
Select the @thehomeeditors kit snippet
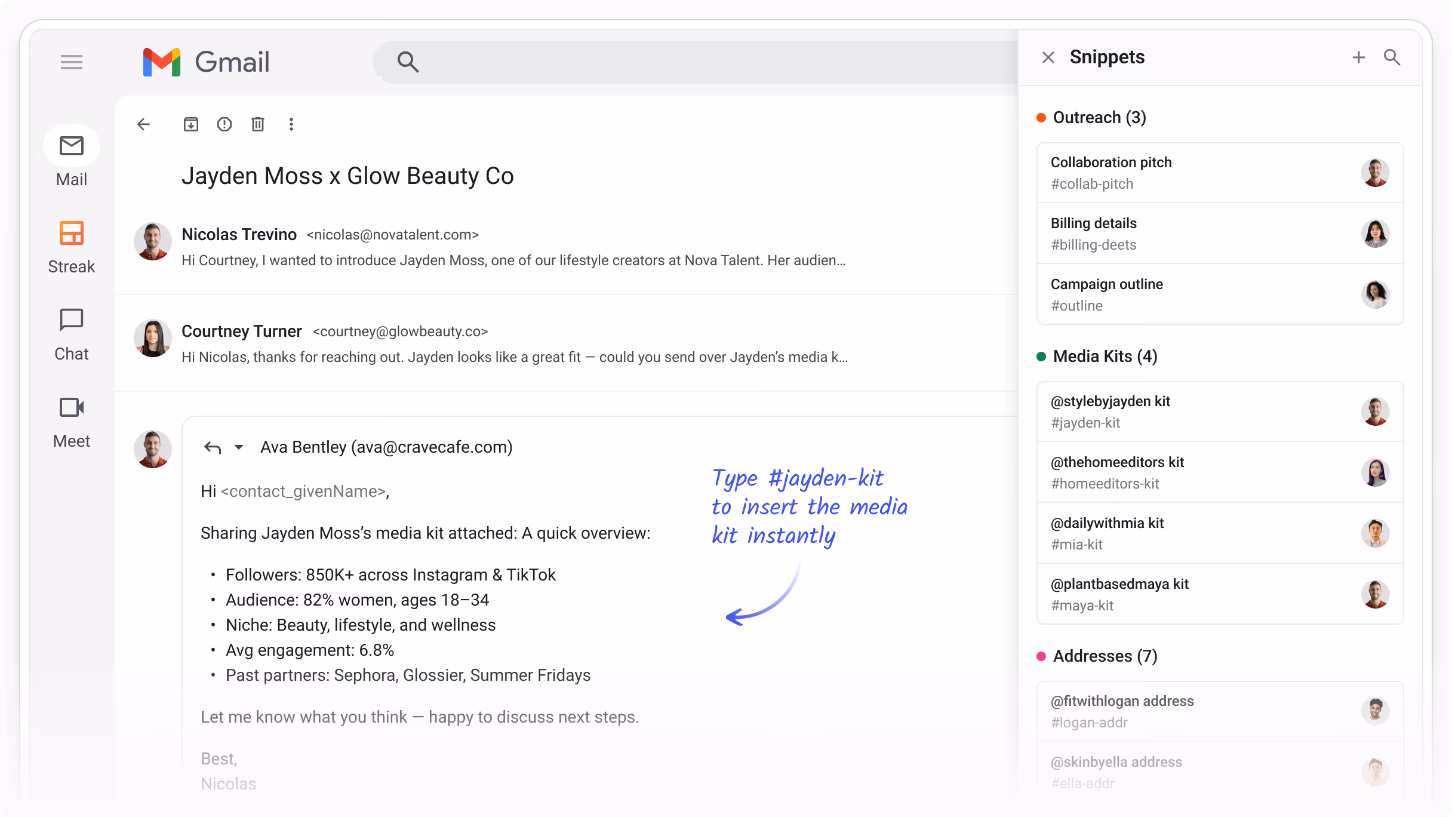(1220, 472)
